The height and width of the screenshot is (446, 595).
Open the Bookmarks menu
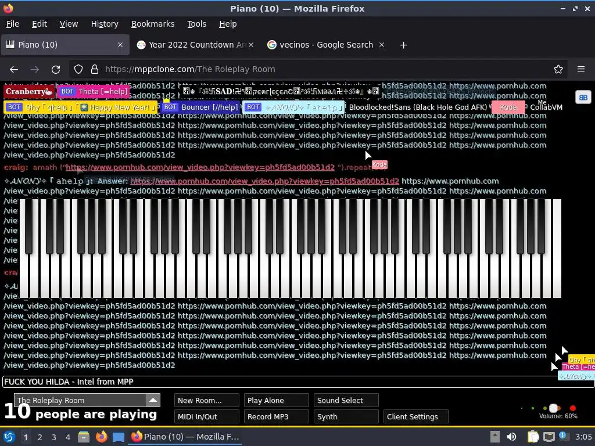[x=153, y=24]
